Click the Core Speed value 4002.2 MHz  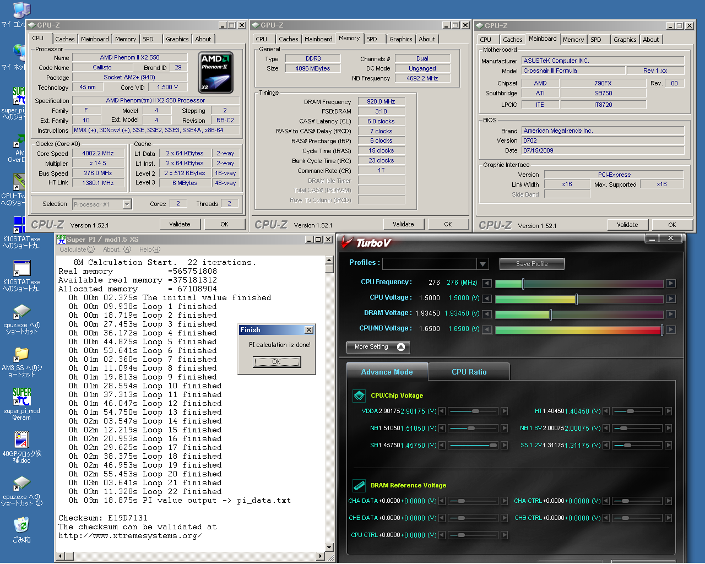pos(97,153)
